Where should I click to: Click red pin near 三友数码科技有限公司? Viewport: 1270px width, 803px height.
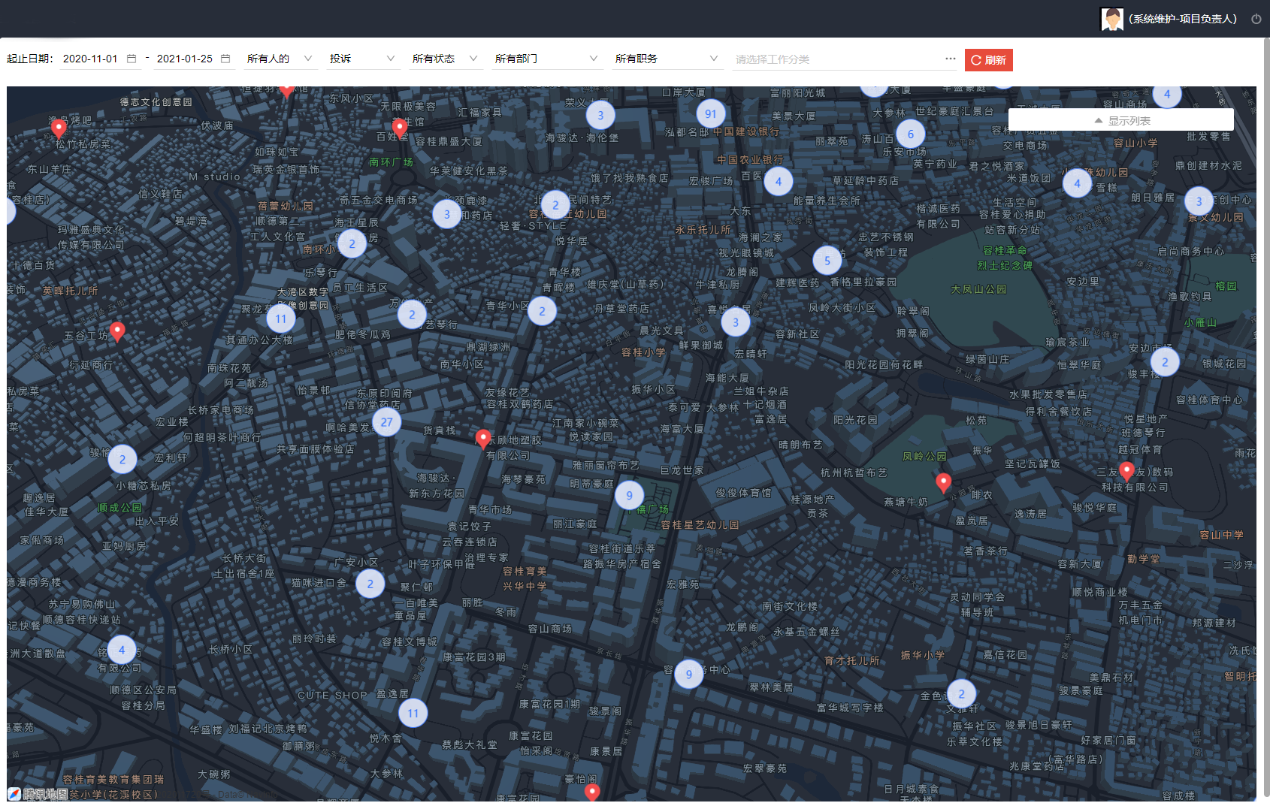pyautogui.click(x=1126, y=471)
